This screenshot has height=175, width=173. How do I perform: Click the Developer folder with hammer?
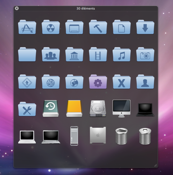point(98,27)
